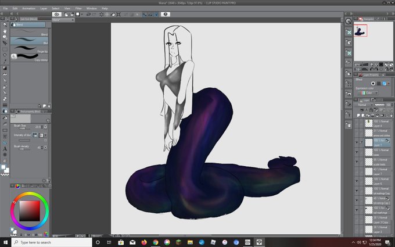Open the Layer menu
Image resolution: width=395 pixels, height=247 pixels.
[x=44, y=8]
